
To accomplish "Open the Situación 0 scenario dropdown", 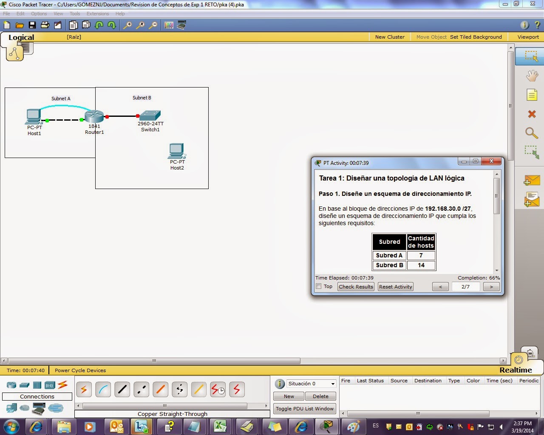I will pyautogui.click(x=312, y=384).
